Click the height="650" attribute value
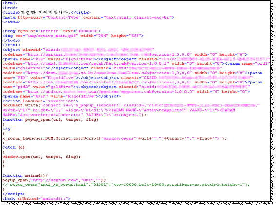 (126, 36)
